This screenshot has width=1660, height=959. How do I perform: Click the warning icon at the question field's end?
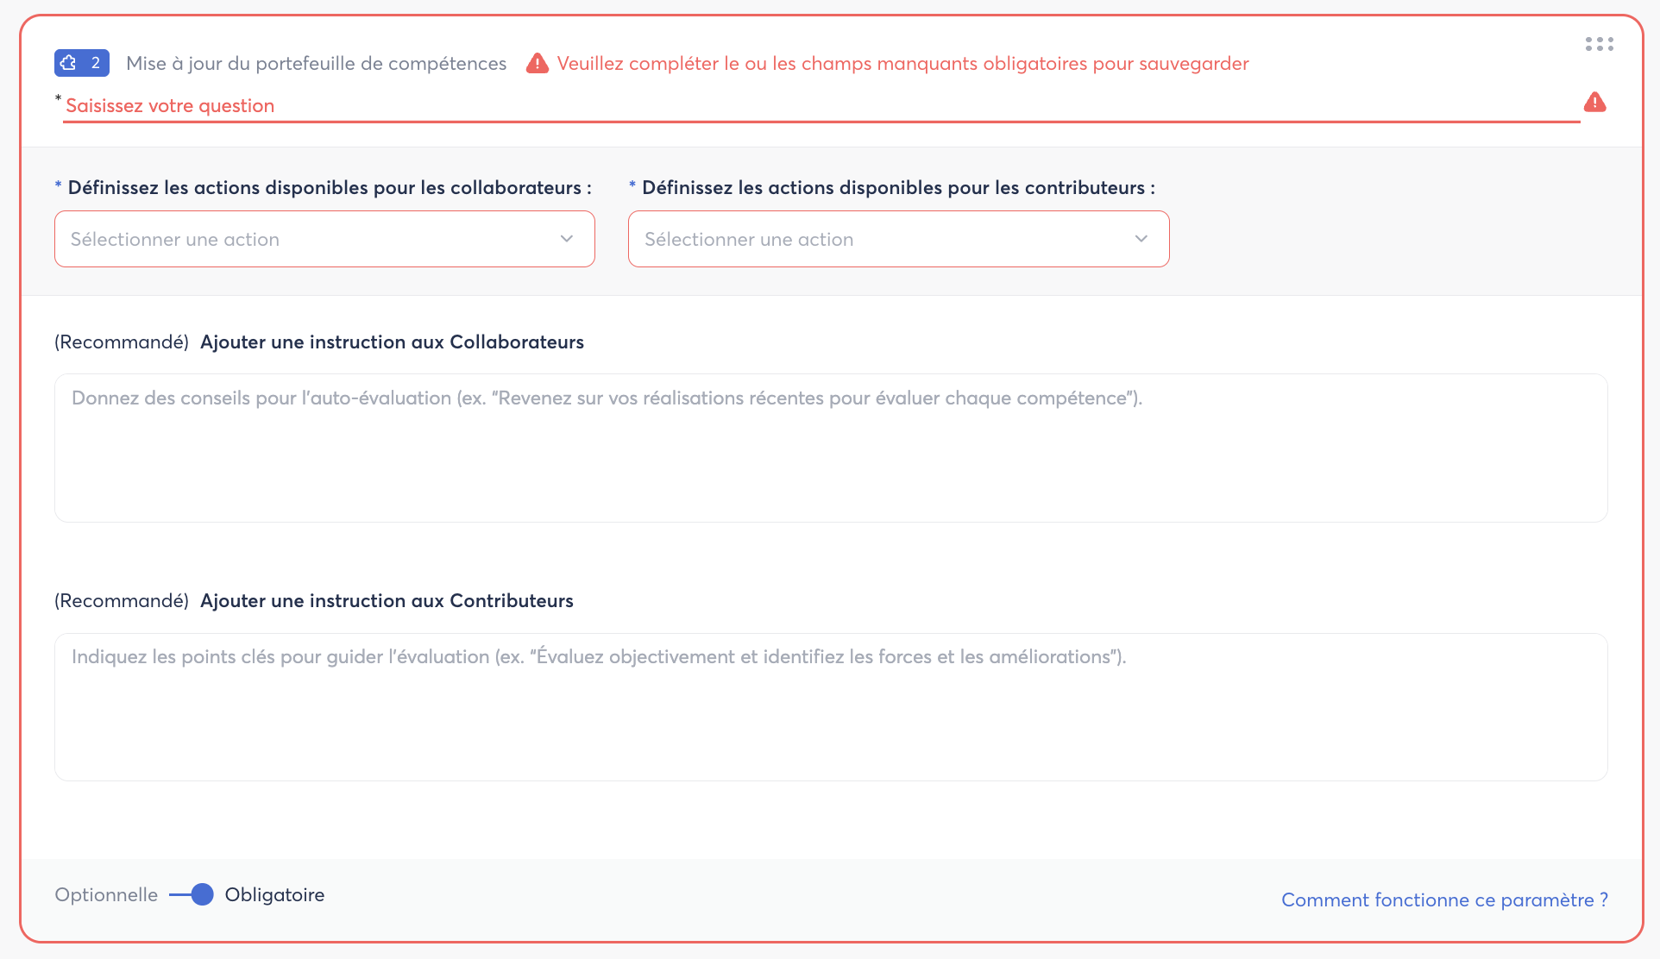pos(1594,103)
